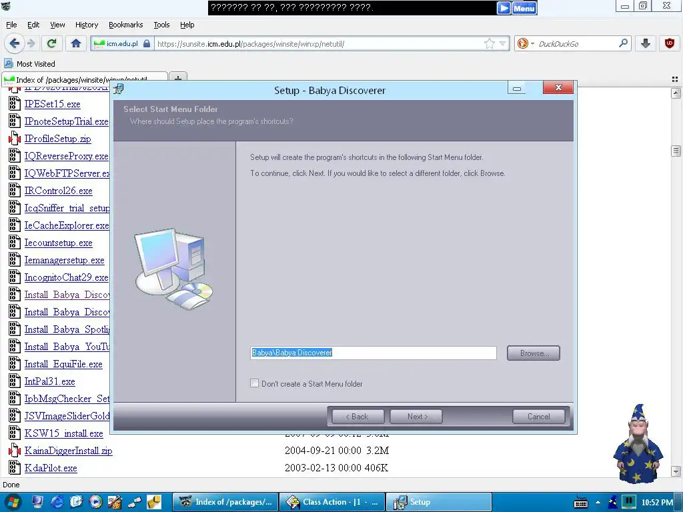Click the Next button in Setup
Screen dimensions: 683x512
tap(416, 417)
